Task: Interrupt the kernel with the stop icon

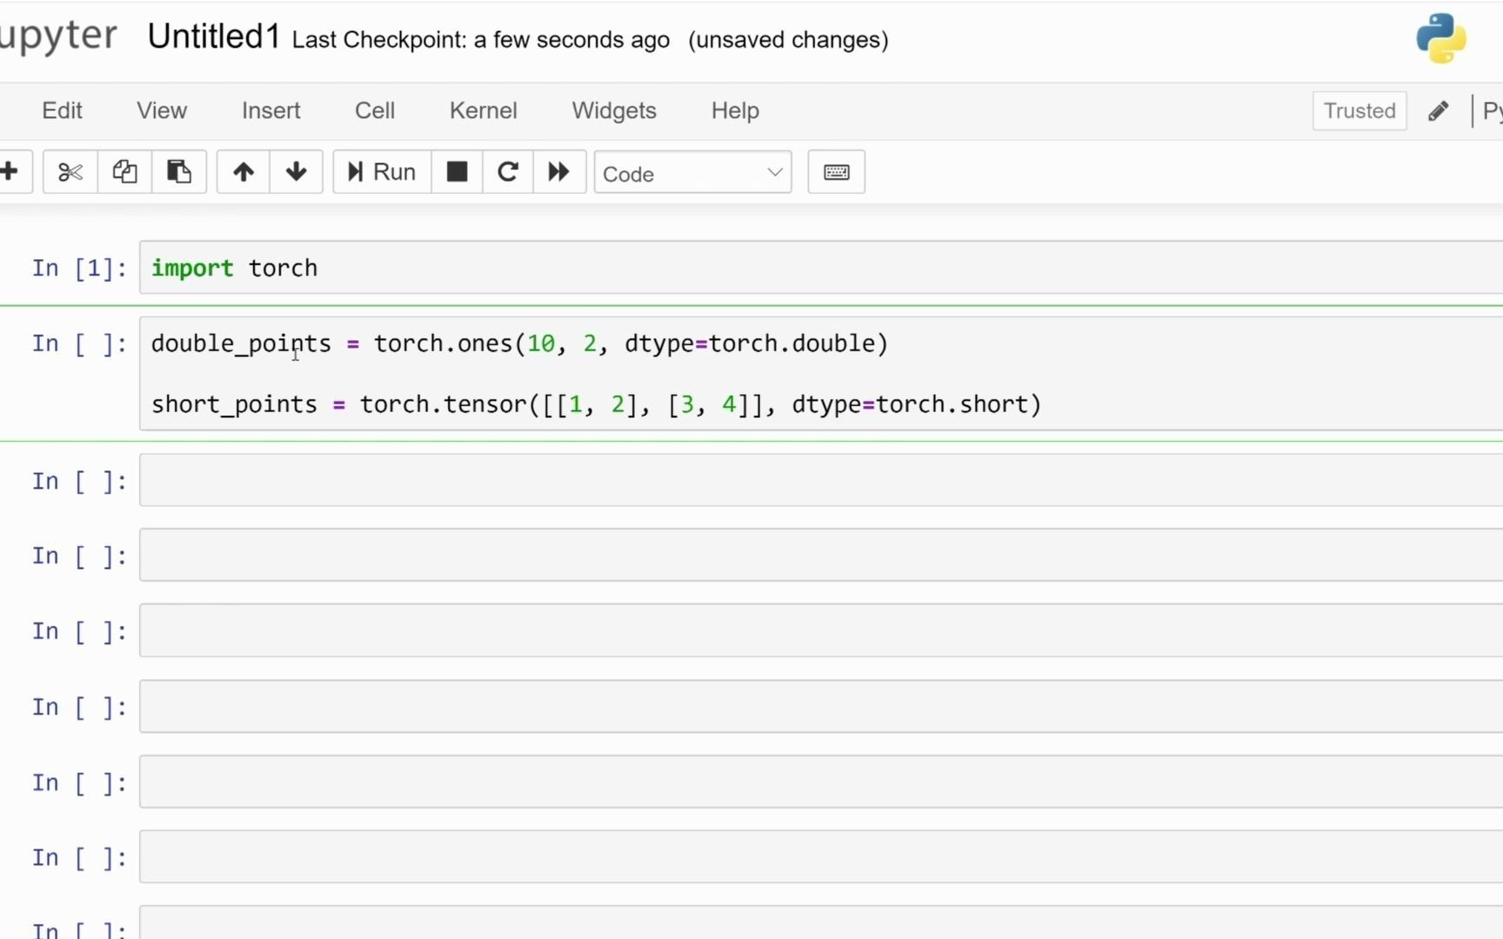Action: tap(457, 172)
